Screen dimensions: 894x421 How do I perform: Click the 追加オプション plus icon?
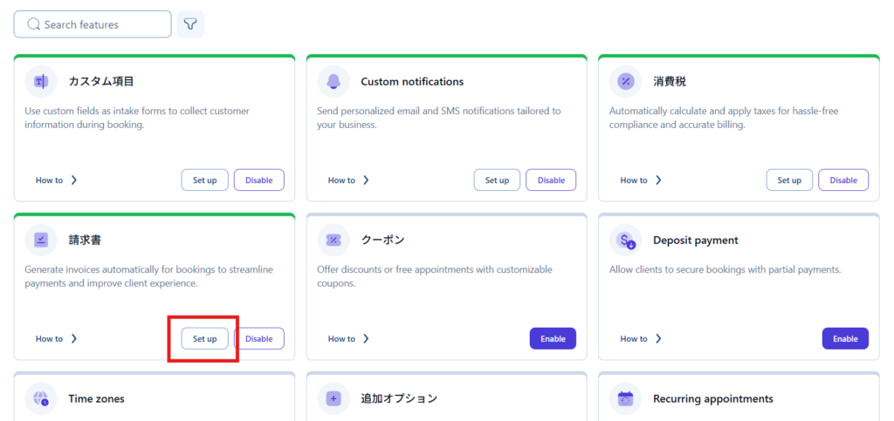pyautogui.click(x=334, y=398)
